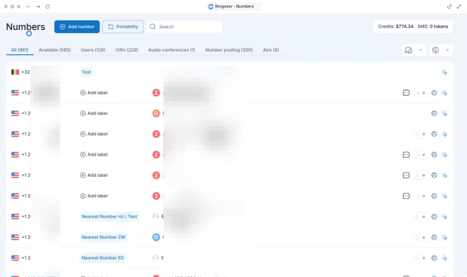Click the US flag in Nearest Number ED row
The image size is (467, 277).
(x=15, y=258)
